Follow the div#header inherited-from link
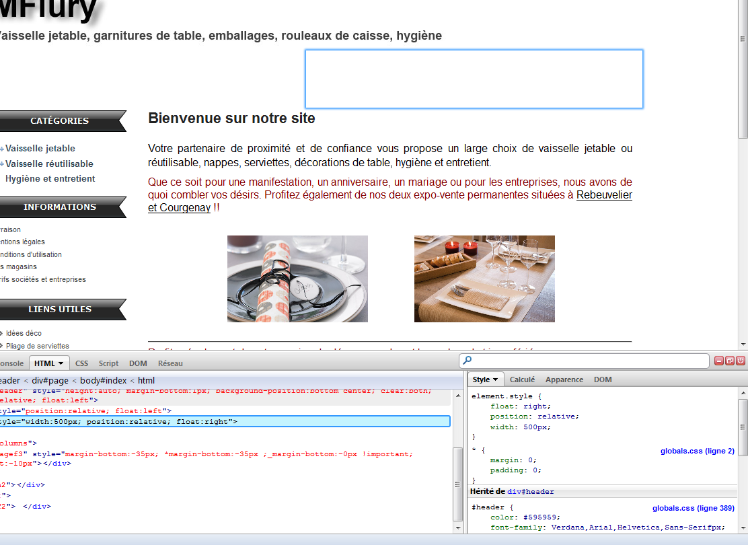This screenshot has height=545, width=748. [531, 492]
